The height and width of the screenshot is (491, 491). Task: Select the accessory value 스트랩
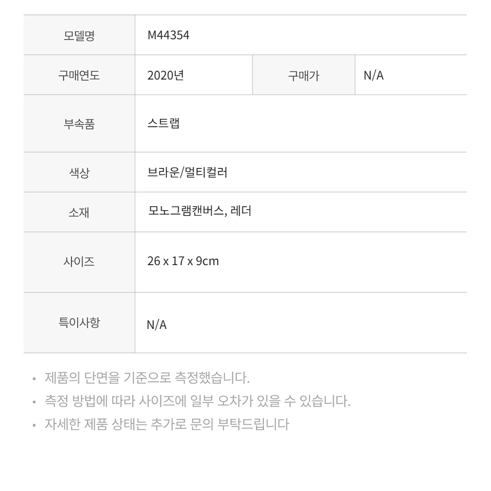click(164, 123)
